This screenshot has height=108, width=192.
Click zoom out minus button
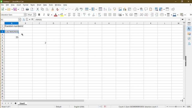pos(167,107)
